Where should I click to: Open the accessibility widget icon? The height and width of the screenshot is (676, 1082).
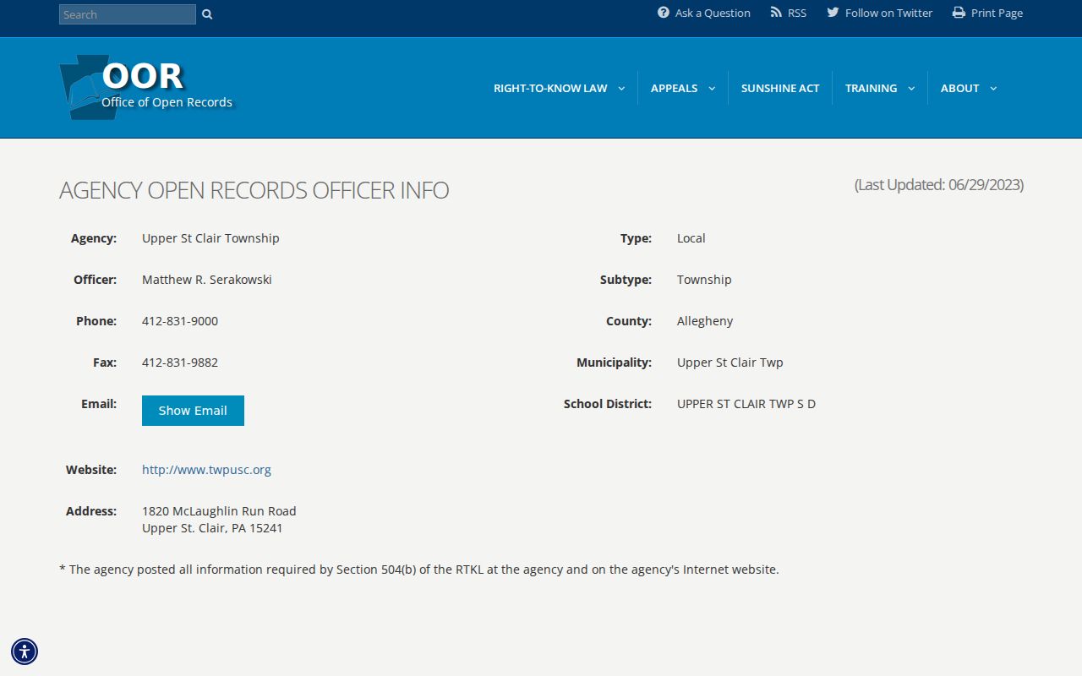(x=25, y=651)
